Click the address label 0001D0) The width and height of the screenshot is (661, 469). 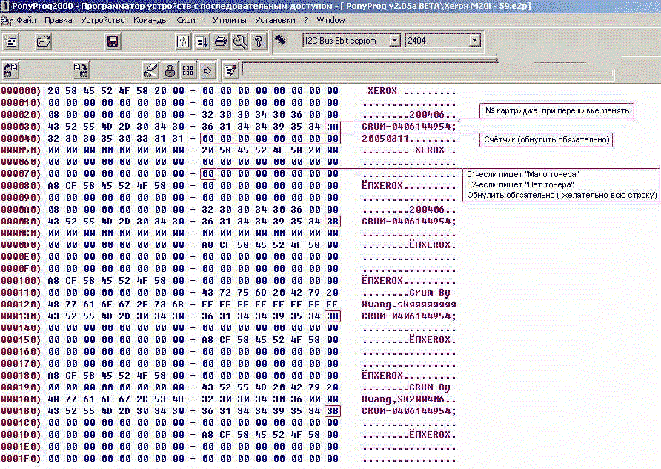[21, 434]
